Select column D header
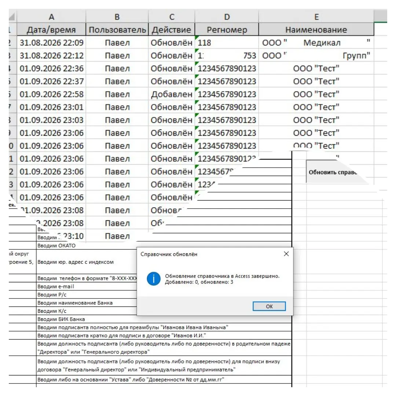 click(x=227, y=16)
